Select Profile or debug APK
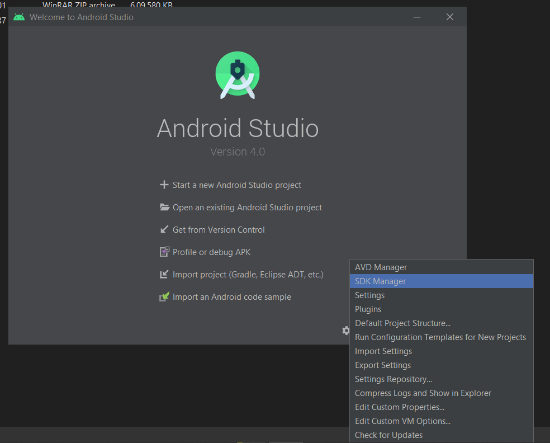 (x=211, y=252)
